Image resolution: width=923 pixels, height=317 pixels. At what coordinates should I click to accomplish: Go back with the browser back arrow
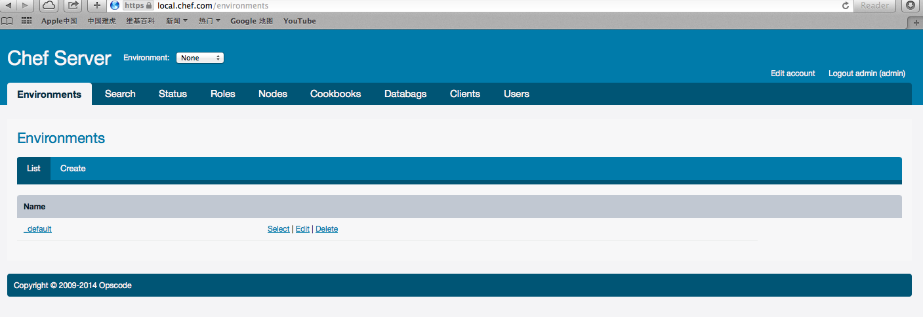click(x=9, y=5)
